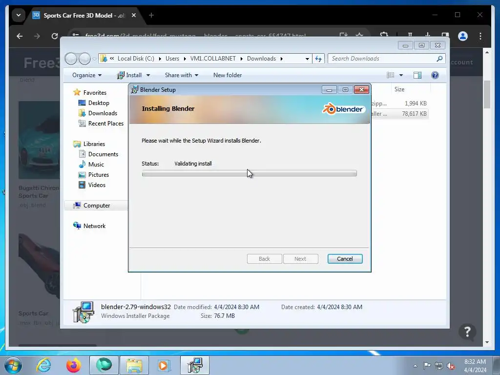Open address bar history dropdown

coord(307,59)
